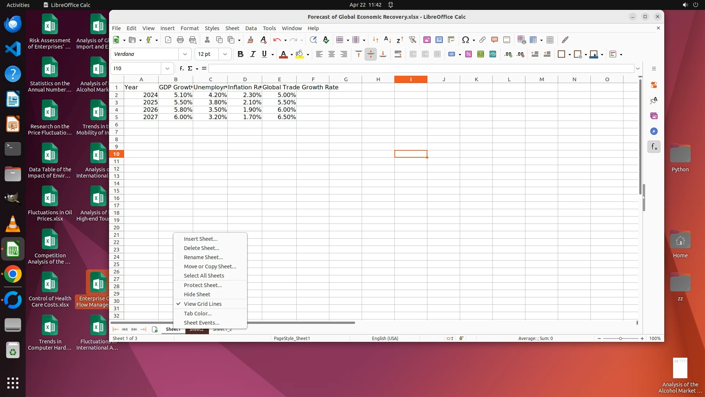
Task: Click the Sort Ascending toolbar icon
Action: (387, 40)
